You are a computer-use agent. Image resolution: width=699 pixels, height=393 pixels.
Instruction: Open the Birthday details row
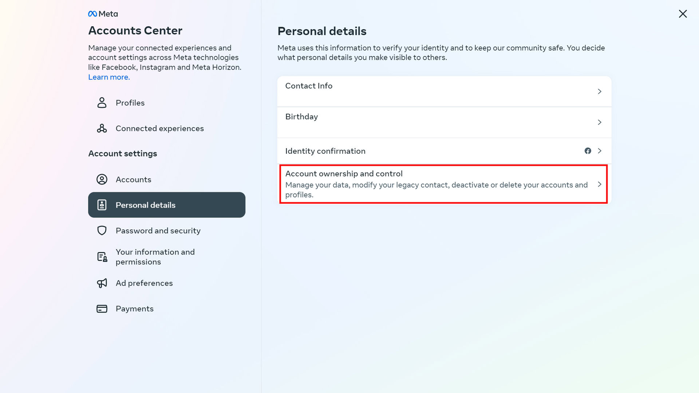pyautogui.click(x=437, y=122)
